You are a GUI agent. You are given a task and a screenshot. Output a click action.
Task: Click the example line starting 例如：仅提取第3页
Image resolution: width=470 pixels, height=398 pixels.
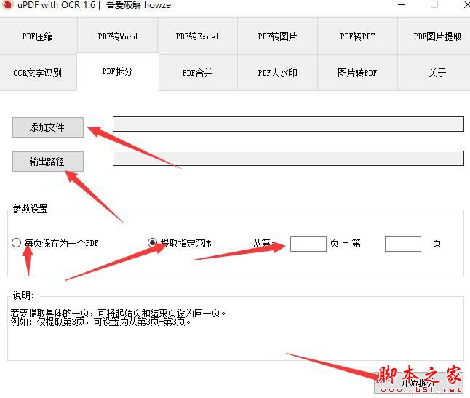(x=100, y=322)
